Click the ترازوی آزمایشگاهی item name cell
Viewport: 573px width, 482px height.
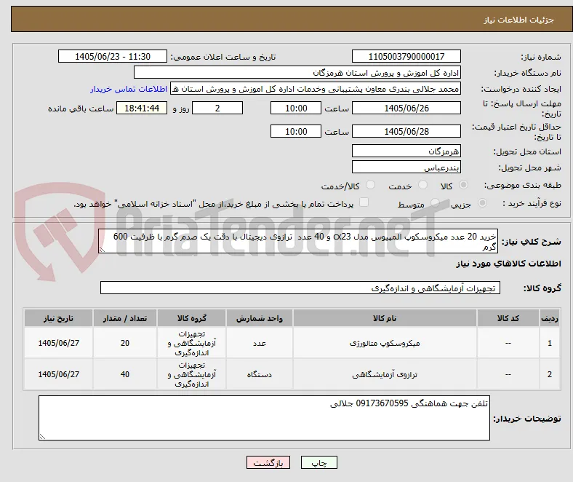385,374
